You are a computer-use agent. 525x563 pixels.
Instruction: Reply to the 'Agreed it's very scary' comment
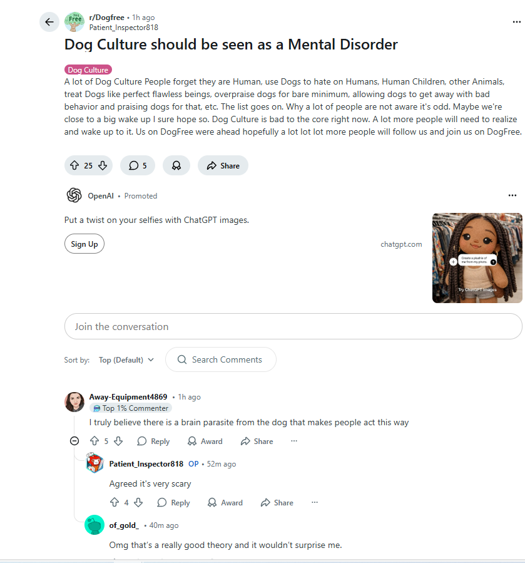(174, 502)
